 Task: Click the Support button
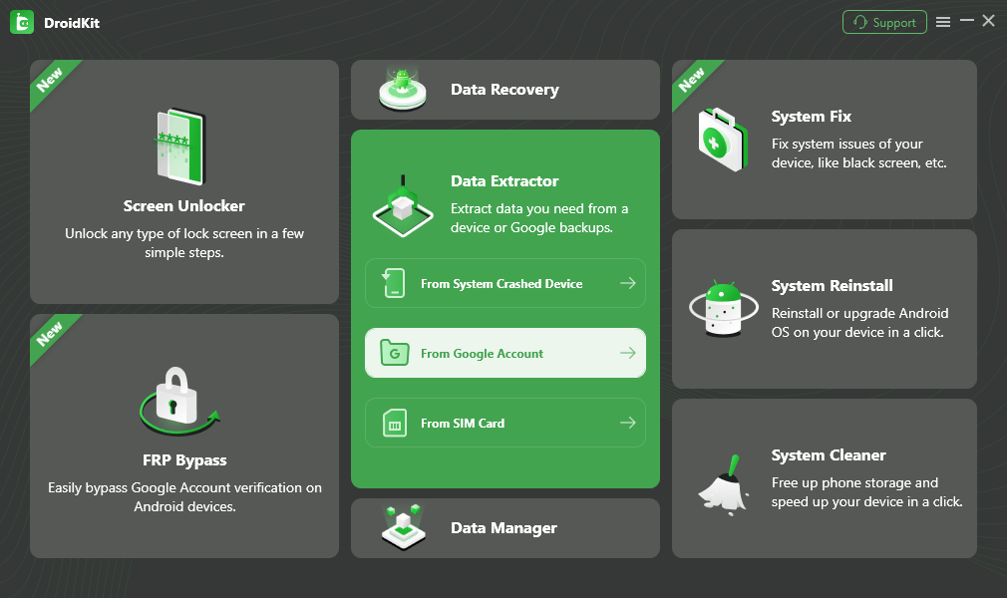[x=884, y=21]
